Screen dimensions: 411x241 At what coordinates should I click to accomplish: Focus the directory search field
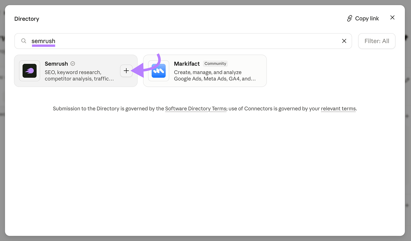click(183, 41)
